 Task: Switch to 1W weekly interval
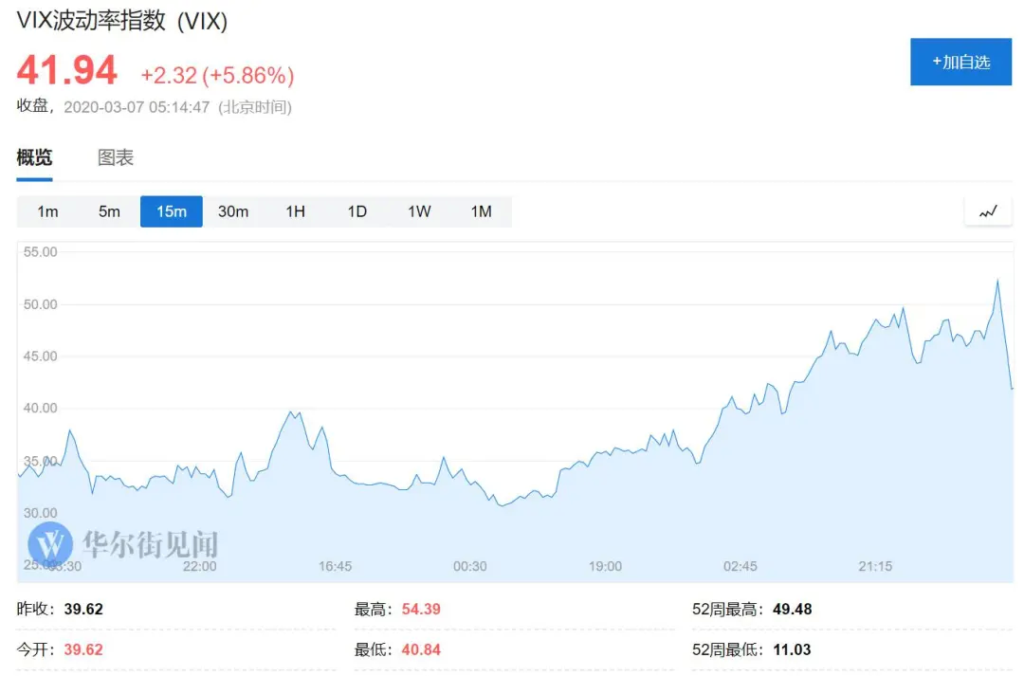pyautogui.click(x=419, y=211)
